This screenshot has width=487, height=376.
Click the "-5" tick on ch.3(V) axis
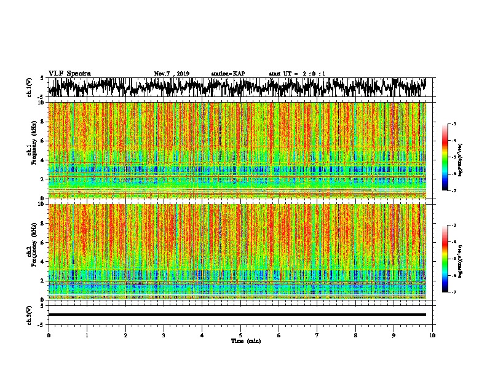41,325
